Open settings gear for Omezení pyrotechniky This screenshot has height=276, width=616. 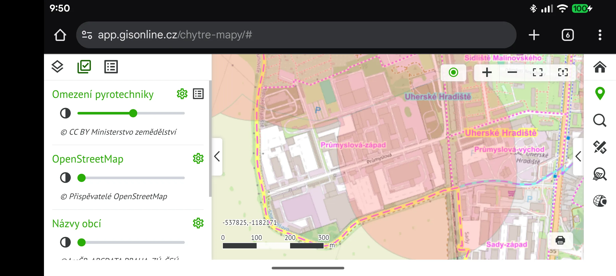tap(182, 94)
